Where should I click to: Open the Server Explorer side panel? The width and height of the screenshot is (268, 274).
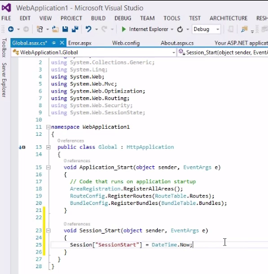coord(4,80)
